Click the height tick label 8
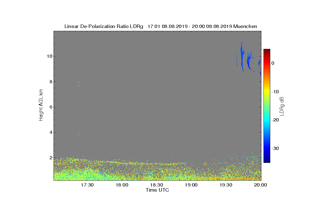Viewport: 323px width, 215px height. coord(50,82)
